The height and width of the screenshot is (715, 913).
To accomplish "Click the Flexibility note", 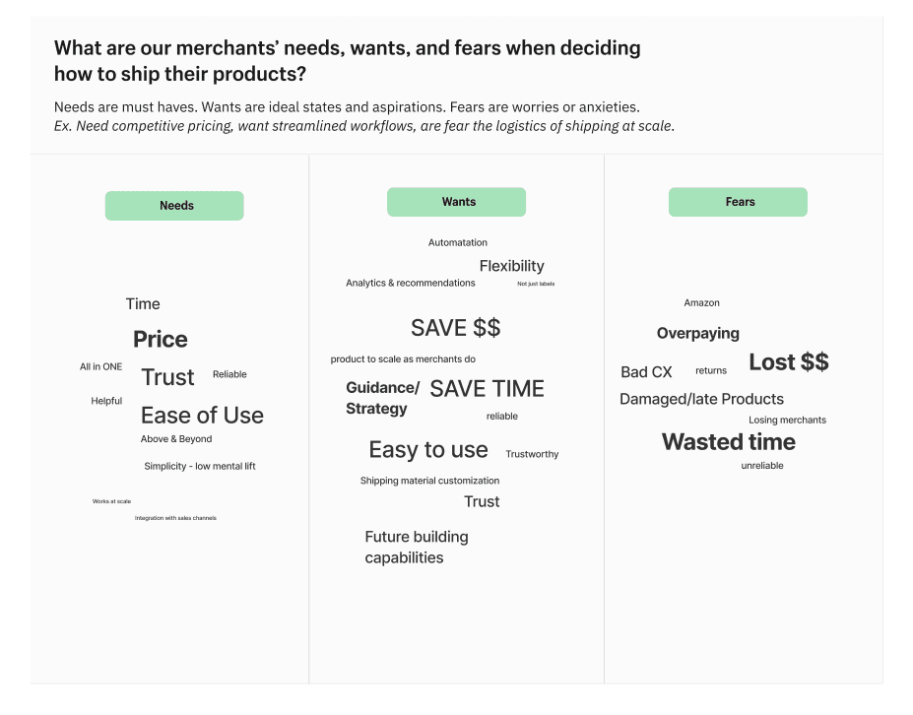I will tap(511, 266).
